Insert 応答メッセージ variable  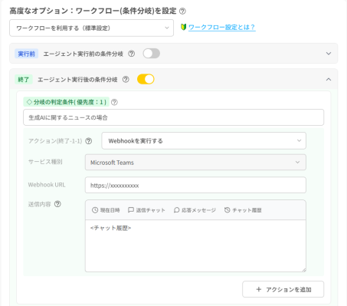pyautogui.click(x=195, y=210)
